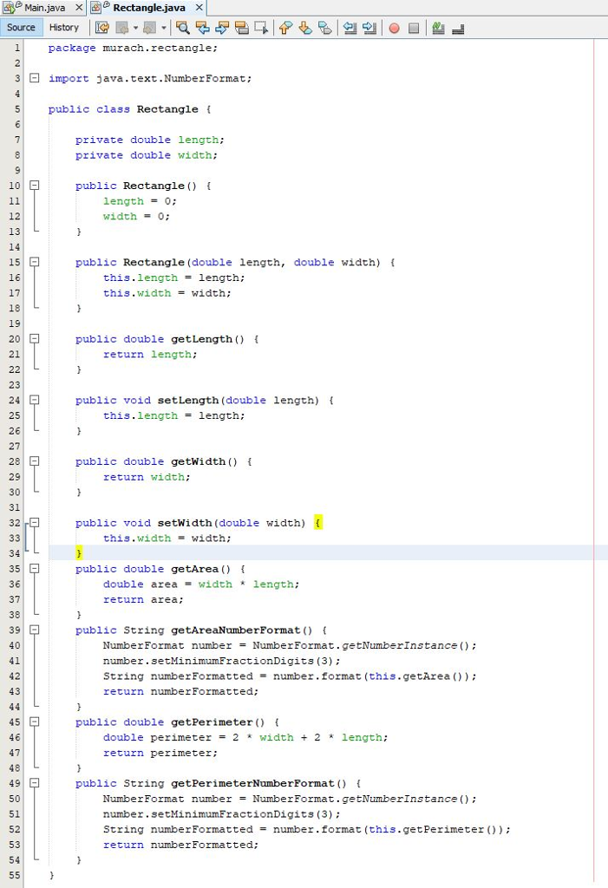Click 'return width;' statement
This screenshot has width=608, height=888.
147,477
